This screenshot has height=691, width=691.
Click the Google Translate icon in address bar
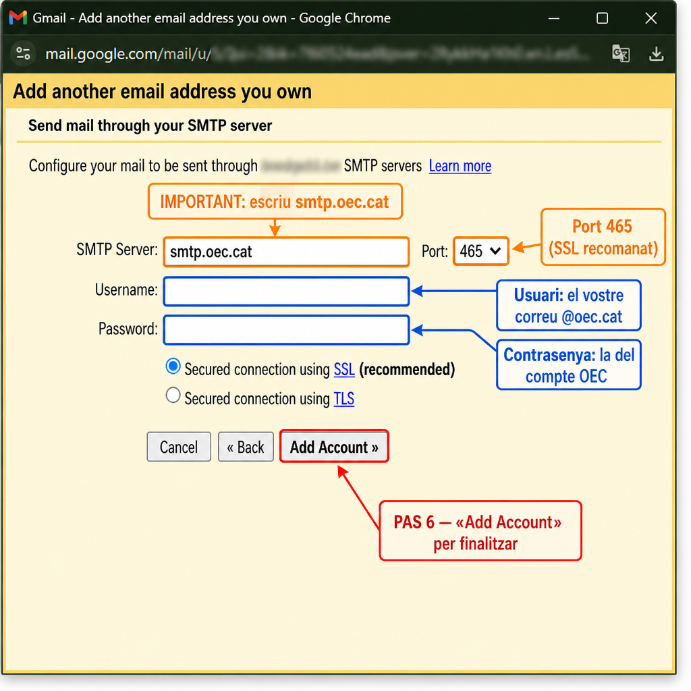click(621, 54)
